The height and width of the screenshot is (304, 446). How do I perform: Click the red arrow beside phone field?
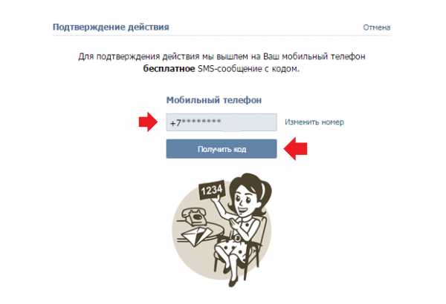point(148,122)
